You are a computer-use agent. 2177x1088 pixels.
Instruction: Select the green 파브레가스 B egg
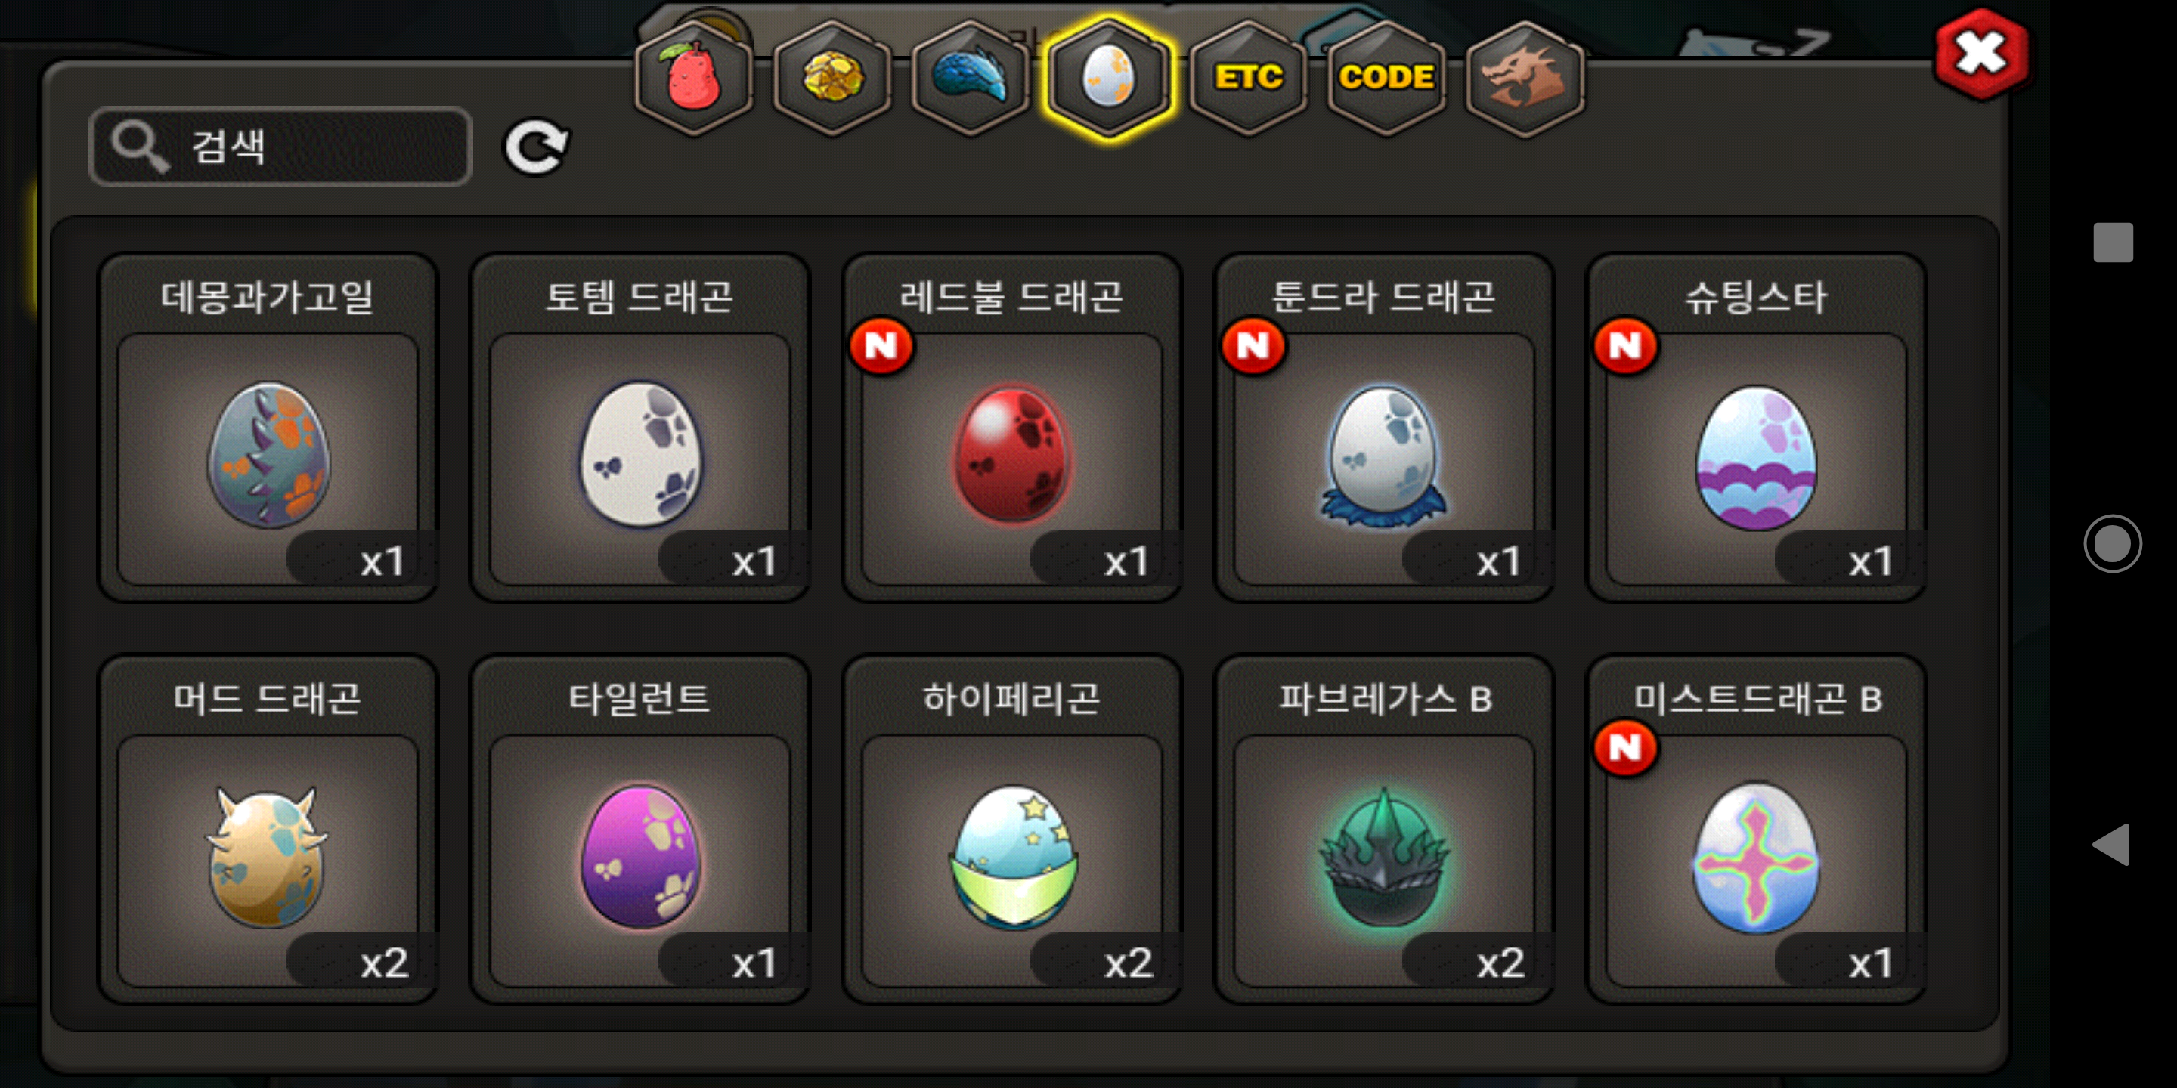tap(1383, 830)
